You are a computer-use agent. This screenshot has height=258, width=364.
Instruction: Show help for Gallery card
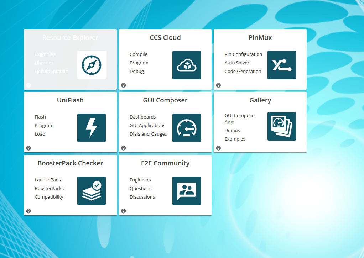[x=218, y=148]
